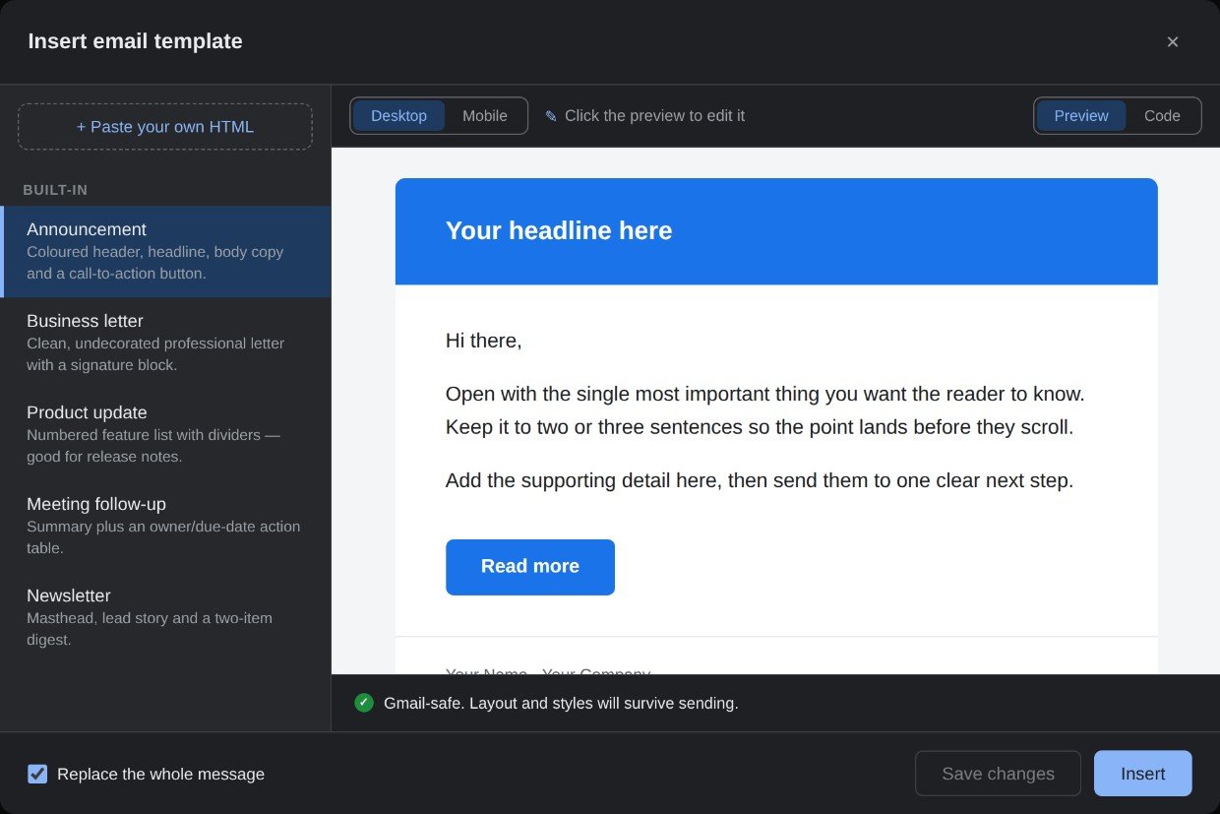The width and height of the screenshot is (1220, 814).
Task: Click the Insert button
Action: [1142, 774]
